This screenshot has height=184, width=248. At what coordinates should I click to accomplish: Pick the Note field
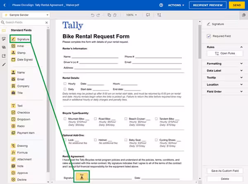point(17,166)
